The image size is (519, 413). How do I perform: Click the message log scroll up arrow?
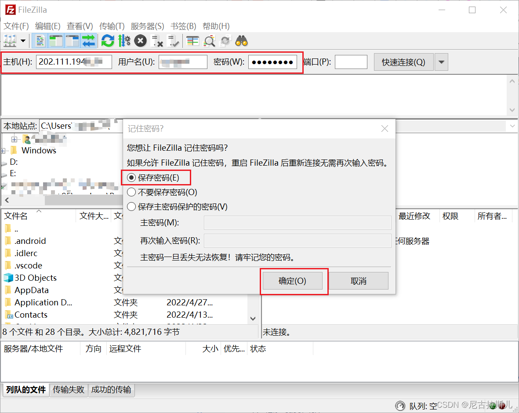coord(512,81)
